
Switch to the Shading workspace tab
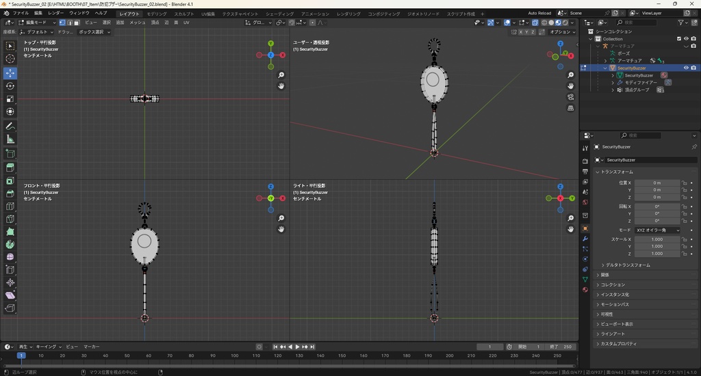point(279,14)
